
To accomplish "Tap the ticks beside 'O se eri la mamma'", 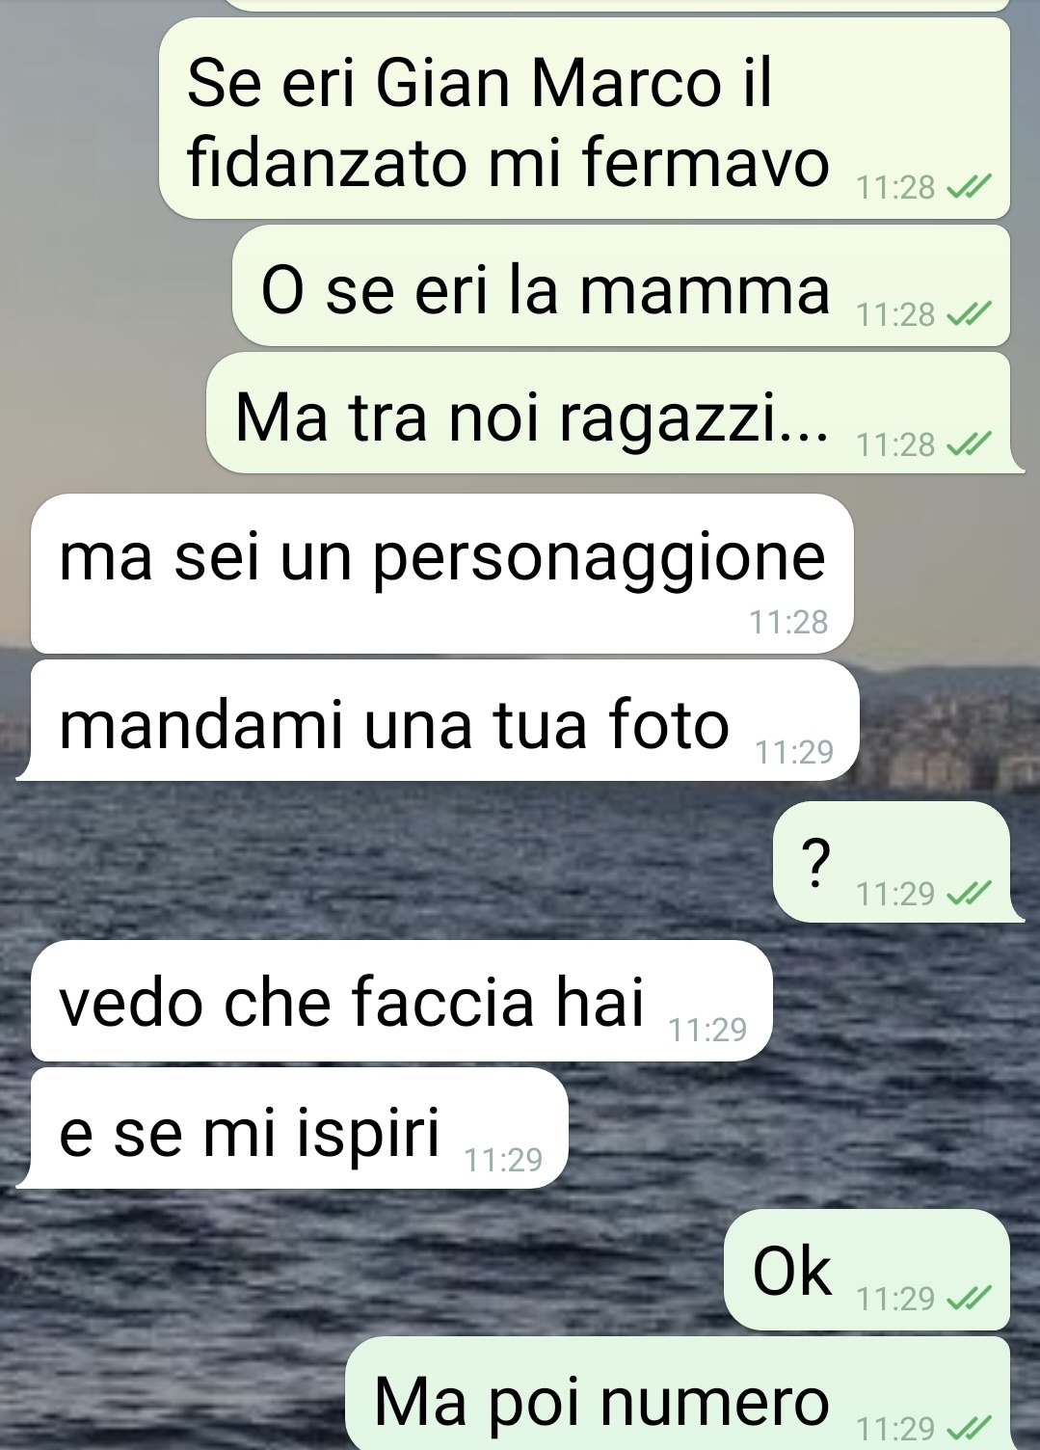I will [x=968, y=315].
